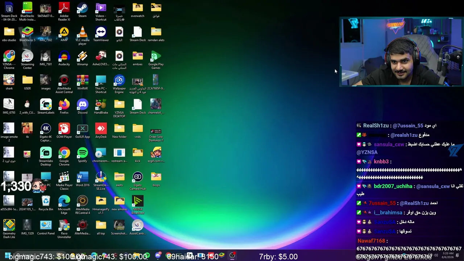Open the AIMP music player icon
The image size is (464, 261).
64,34
